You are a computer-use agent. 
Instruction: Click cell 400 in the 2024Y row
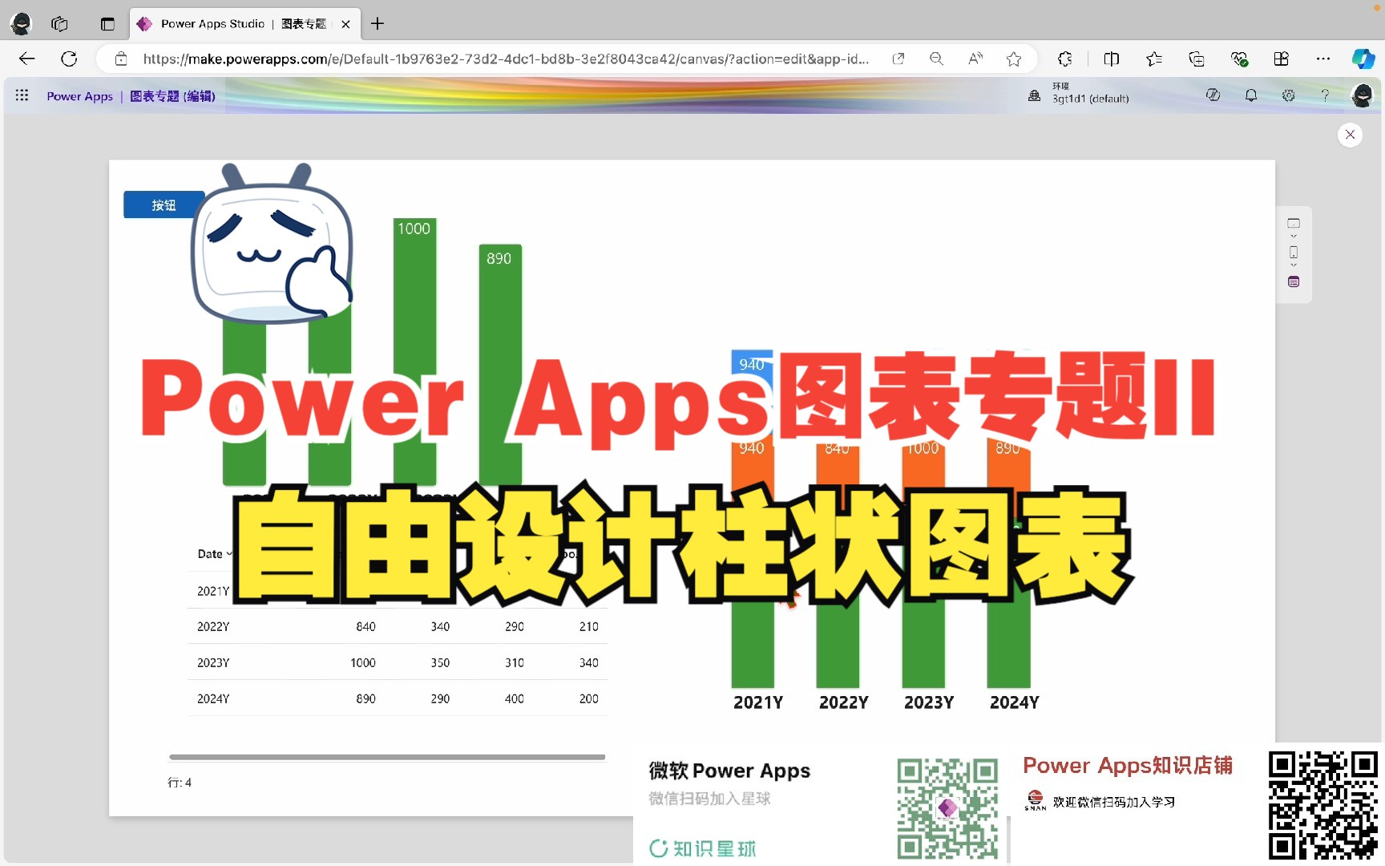[515, 699]
